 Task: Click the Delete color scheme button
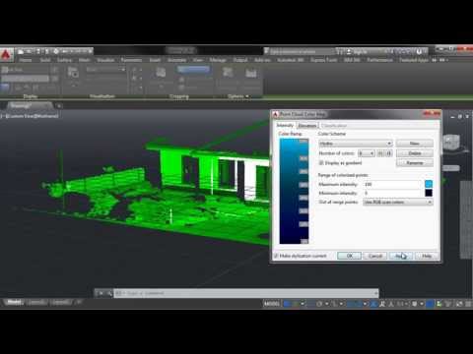(x=415, y=153)
